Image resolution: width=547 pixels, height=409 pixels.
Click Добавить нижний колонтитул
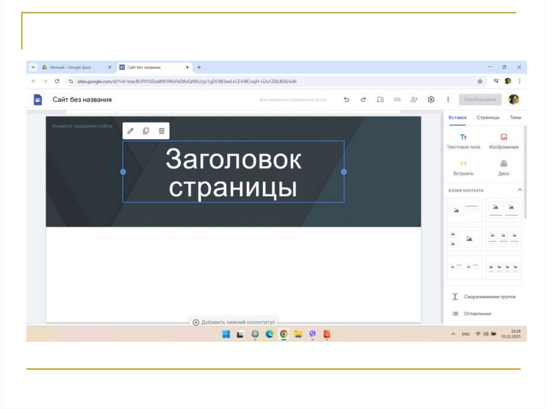234,322
